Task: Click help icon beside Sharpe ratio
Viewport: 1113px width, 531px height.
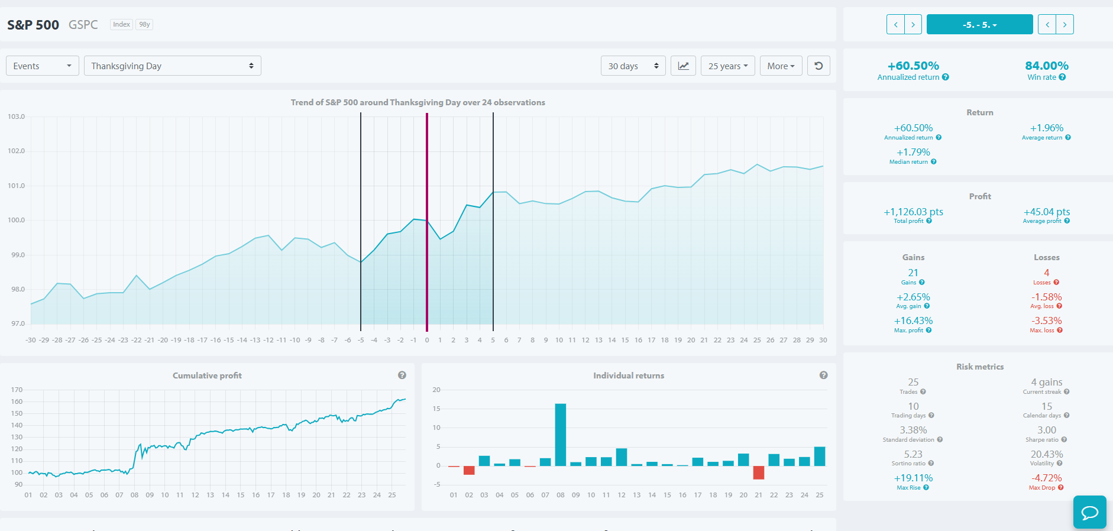Action: coord(1064,440)
